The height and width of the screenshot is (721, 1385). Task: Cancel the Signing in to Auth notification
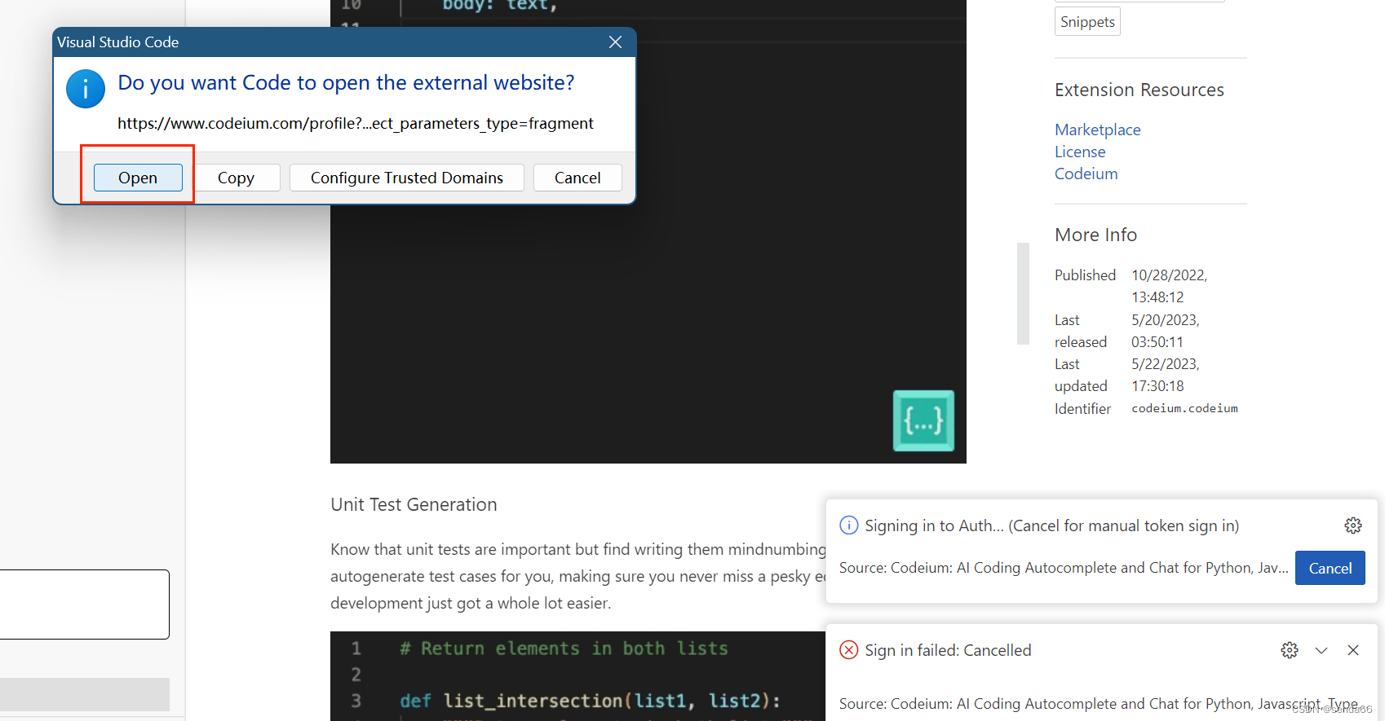1330,568
